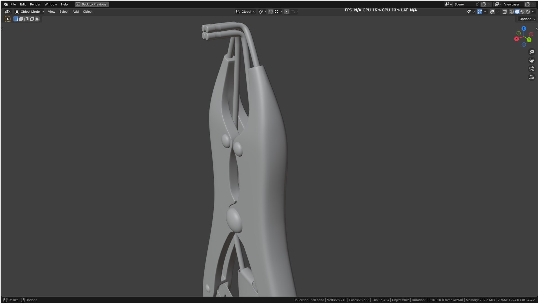This screenshot has height=304, width=539.
Task: Open the scene browse dropdown
Action: coord(448,4)
